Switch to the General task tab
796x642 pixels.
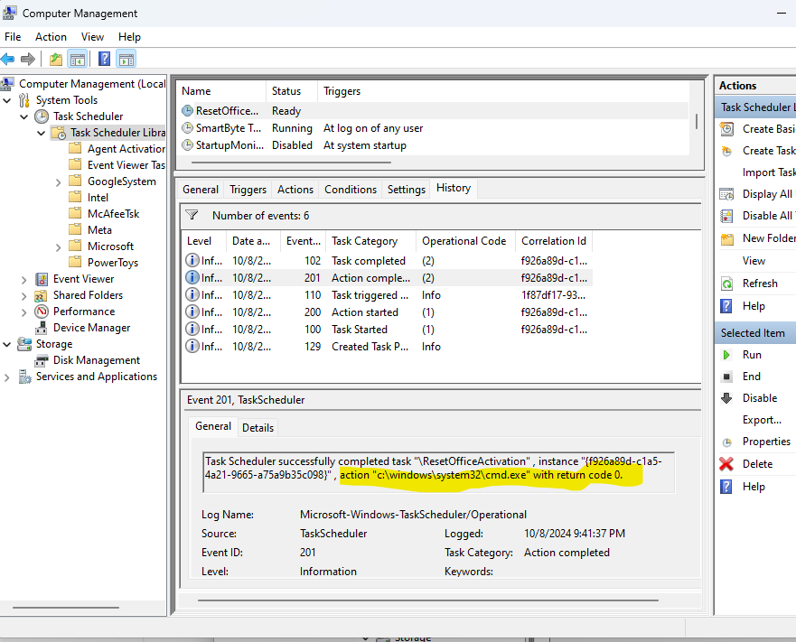[x=201, y=190]
